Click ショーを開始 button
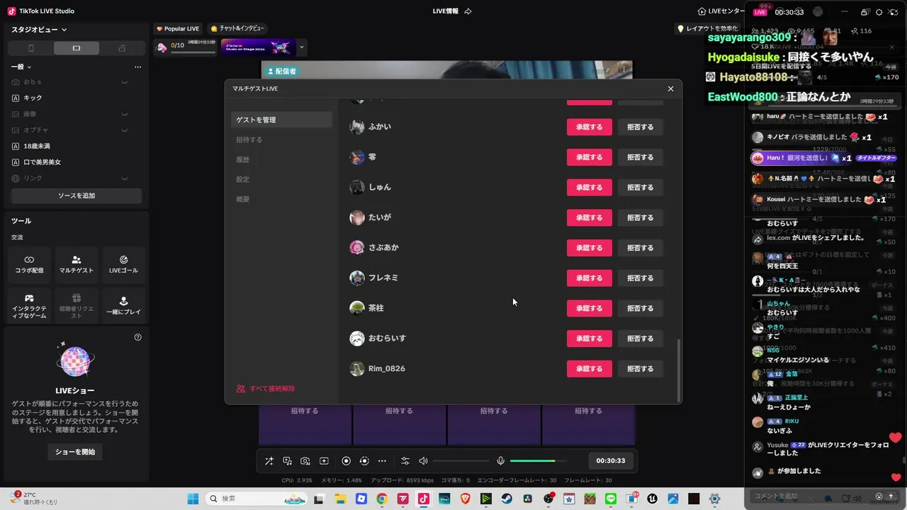The image size is (907, 510). pos(75,452)
